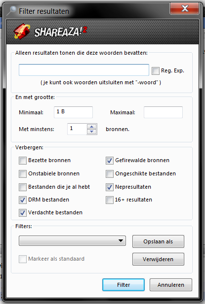Click the Verwijderen button
Viewport: 205px width, 304px height.
(x=158, y=259)
